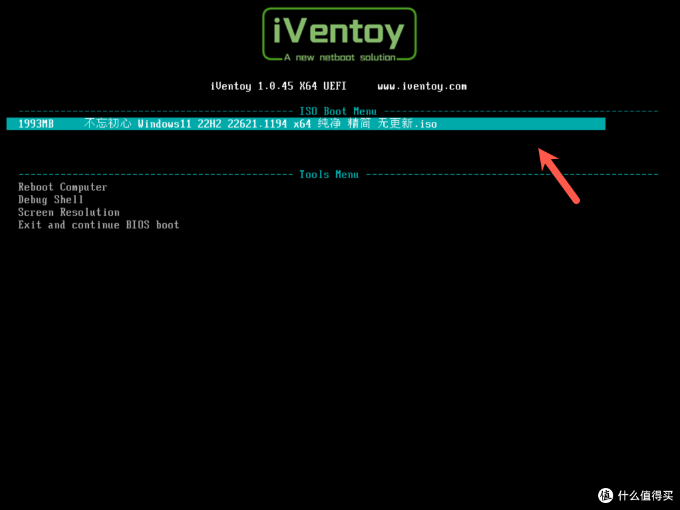The height and width of the screenshot is (510, 680).
Task: Choose Exit and continue BIOS boot
Action: pyautogui.click(x=98, y=225)
